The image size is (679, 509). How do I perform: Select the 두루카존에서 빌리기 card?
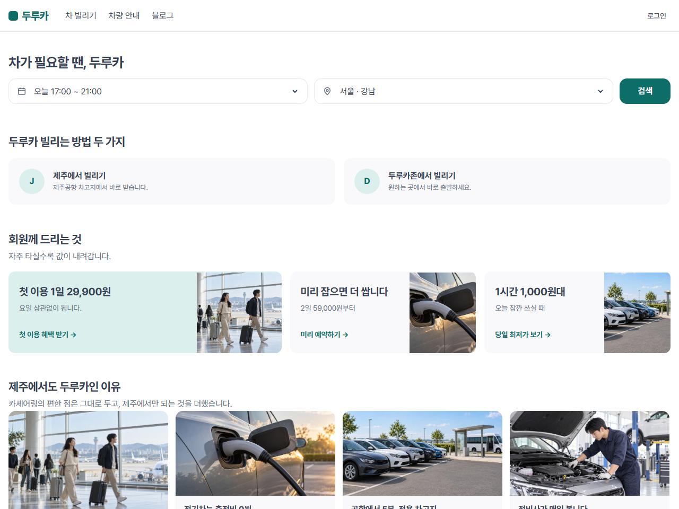pos(507,181)
